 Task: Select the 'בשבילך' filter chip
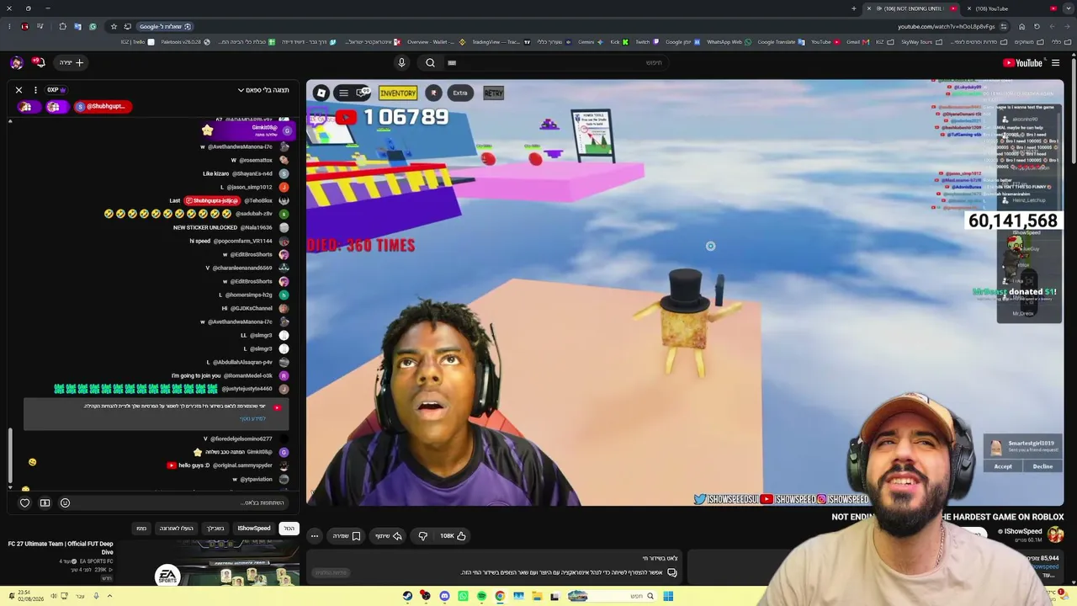[x=215, y=529]
